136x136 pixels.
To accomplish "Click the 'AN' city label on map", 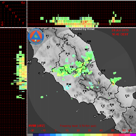I will (89, 41).
